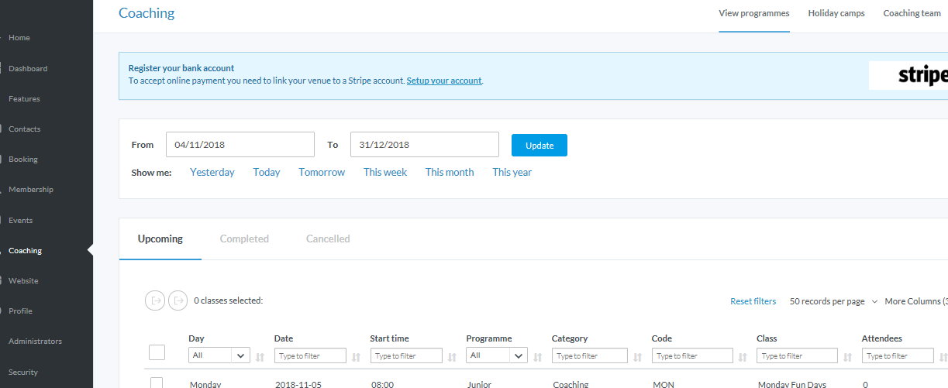948x388 pixels.
Task: Follow the Setup your account link
Action: [444, 81]
